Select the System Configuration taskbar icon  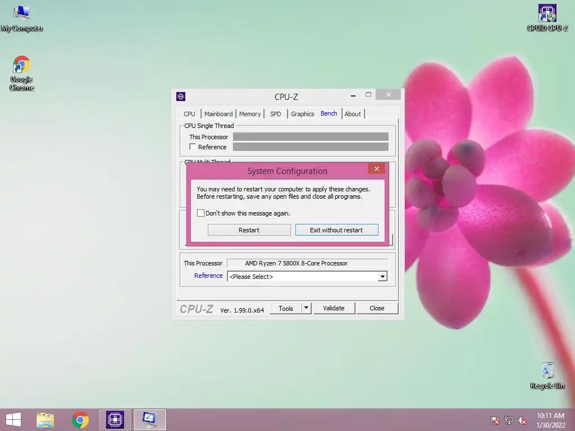149,420
